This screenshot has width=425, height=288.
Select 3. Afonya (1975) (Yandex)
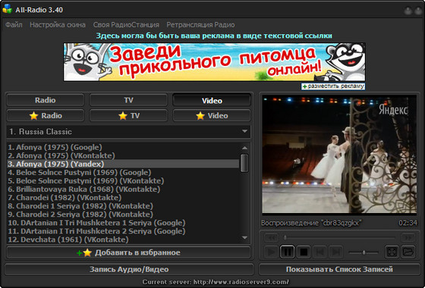[x=123, y=164]
